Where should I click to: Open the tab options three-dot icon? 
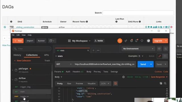coord(98,50)
